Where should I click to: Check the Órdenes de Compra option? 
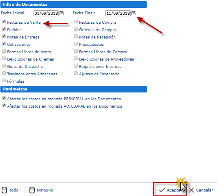coord(76,29)
